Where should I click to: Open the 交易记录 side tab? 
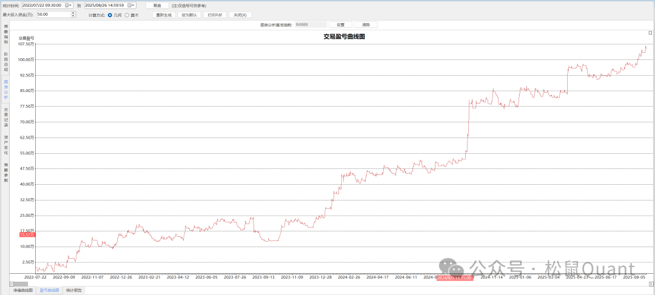point(6,116)
